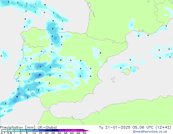Click the legend label '50'
Screen dimensions: 173x134
(84, 133)
